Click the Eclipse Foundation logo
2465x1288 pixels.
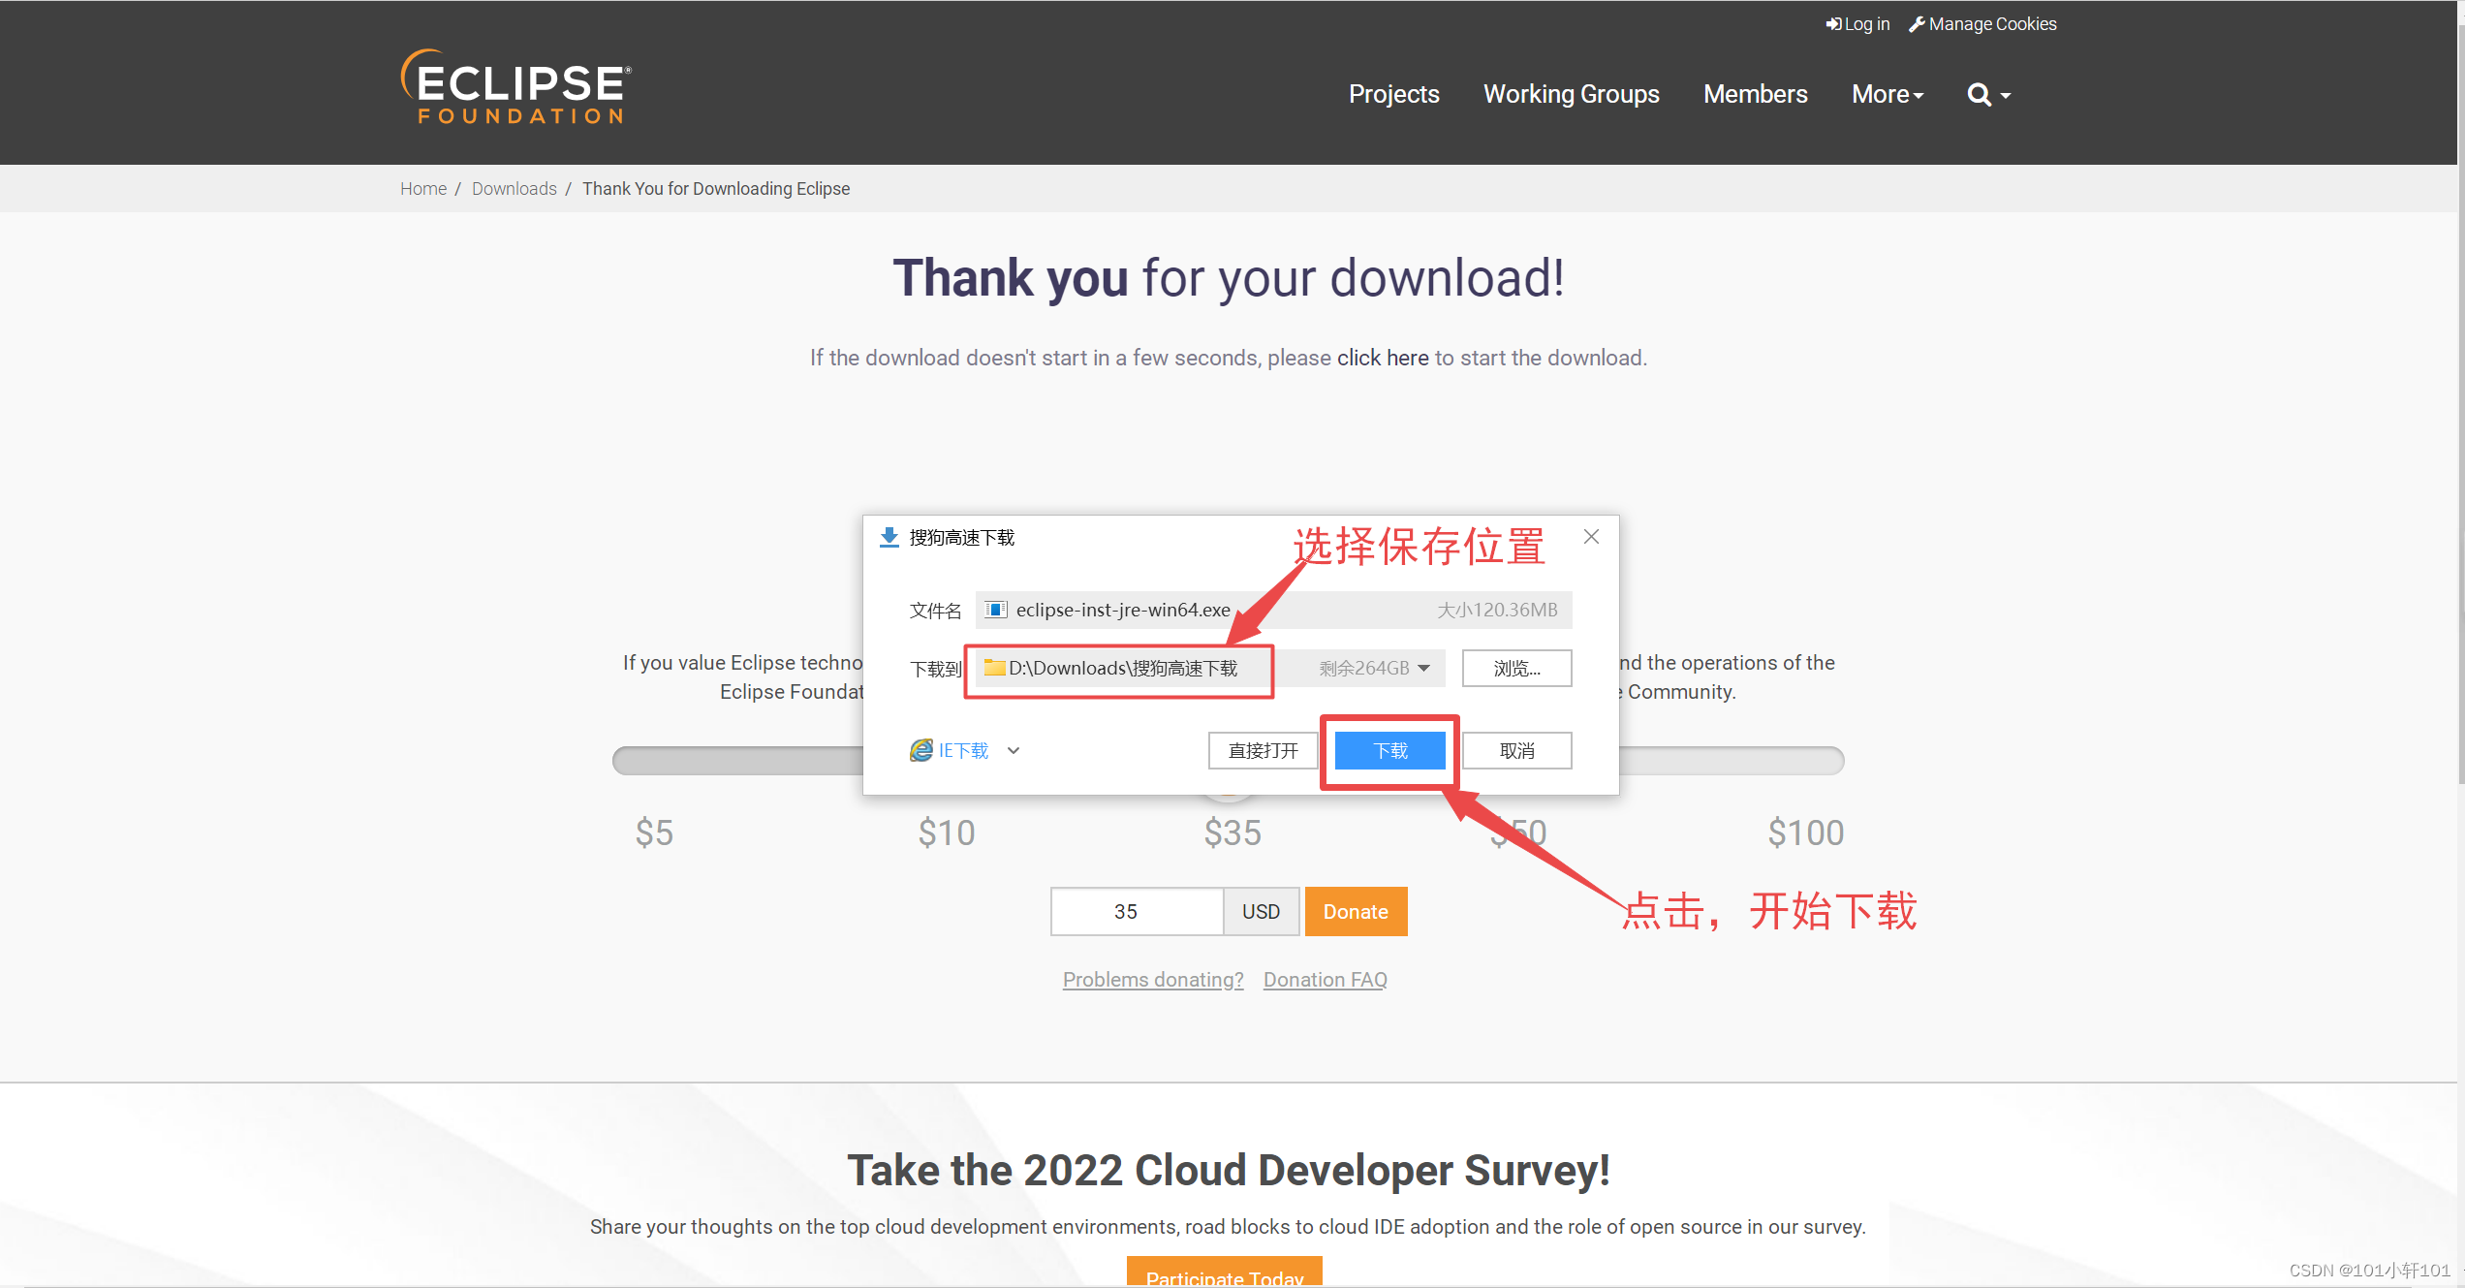(x=516, y=87)
